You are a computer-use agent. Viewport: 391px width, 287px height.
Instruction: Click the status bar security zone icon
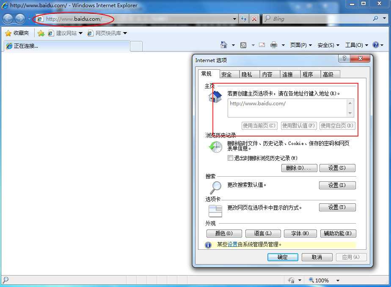click(291, 280)
